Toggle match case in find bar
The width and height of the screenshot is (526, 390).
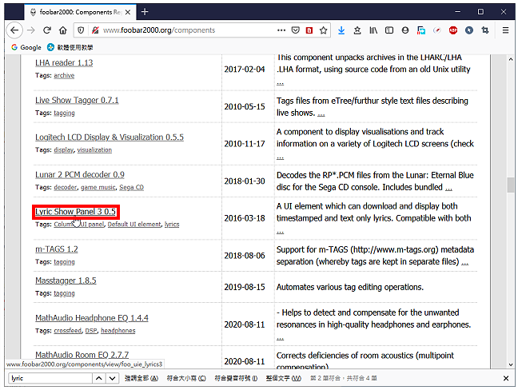(186, 378)
